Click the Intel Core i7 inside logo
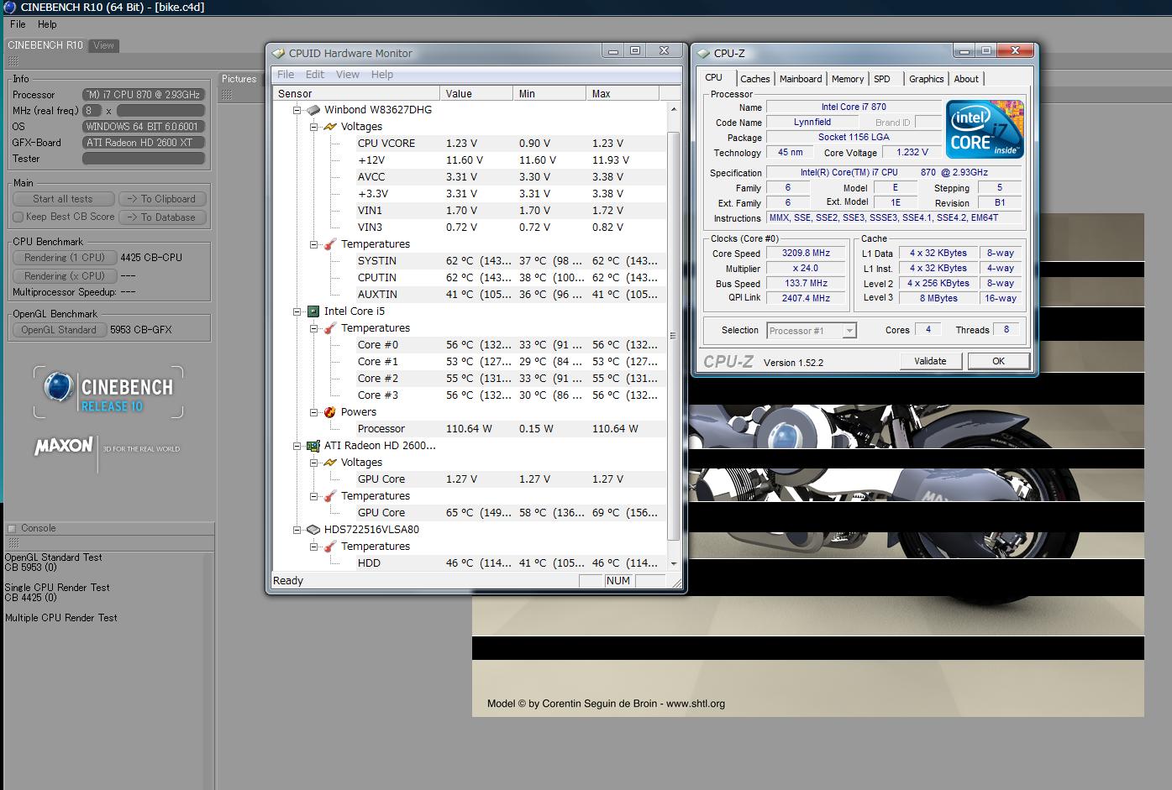Image resolution: width=1172 pixels, height=790 pixels. click(985, 129)
